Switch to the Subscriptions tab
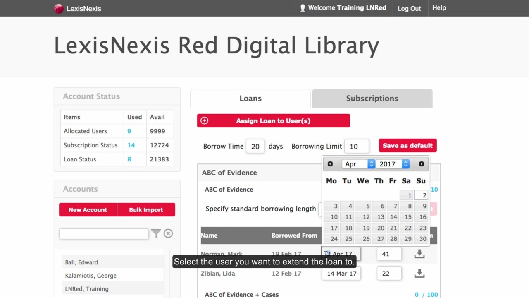The image size is (529, 298). pyautogui.click(x=372, y=99)
